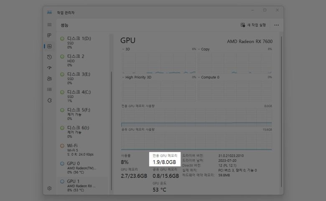Click DirectX version 12 (FL 12.1)
326x201 pixels.
[227, 165]
